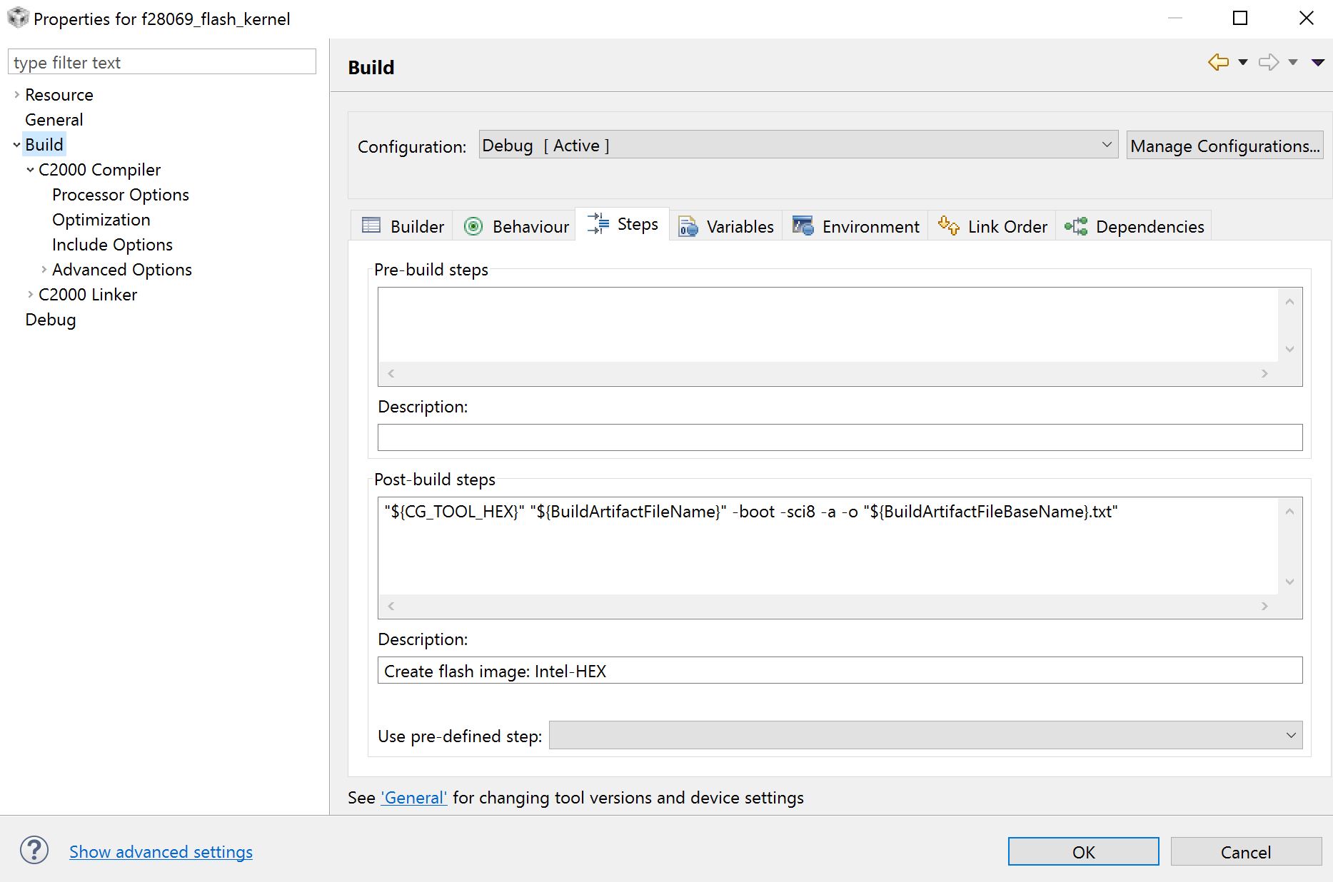Viewport: 1333px width, 882px height.
Task: Click the Show advanced settings link
Action: click(x=161, y=852)
